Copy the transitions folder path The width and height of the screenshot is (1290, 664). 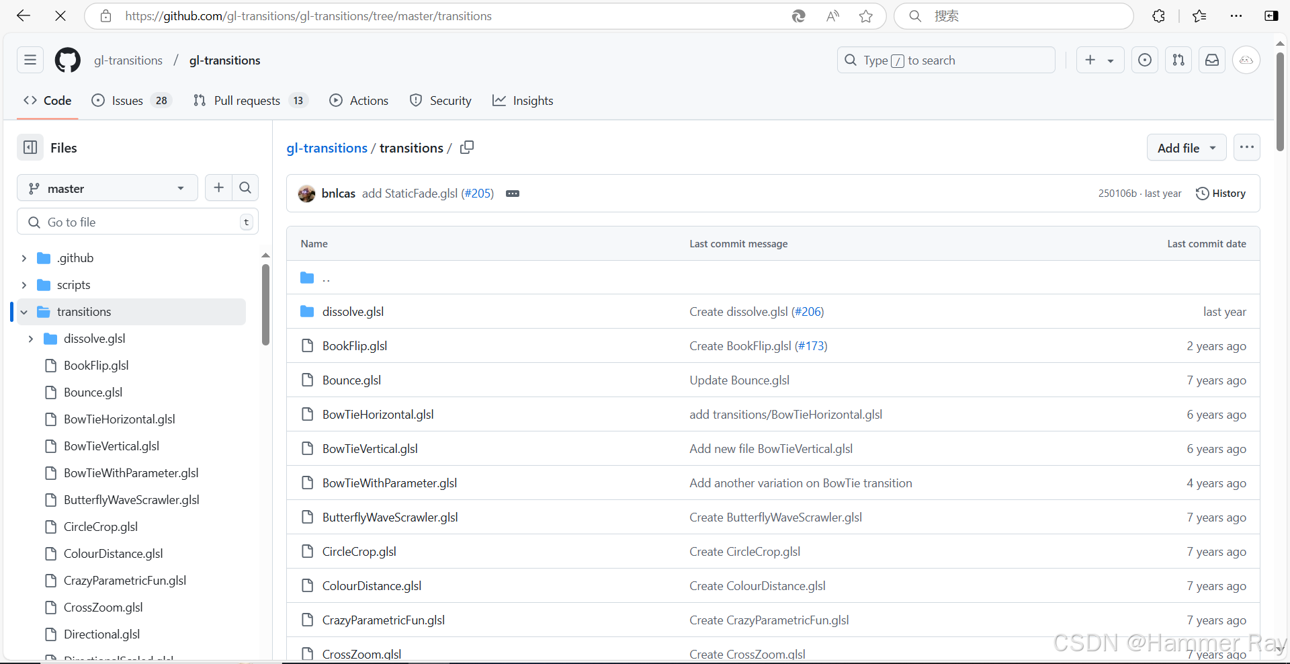(466, 147)
